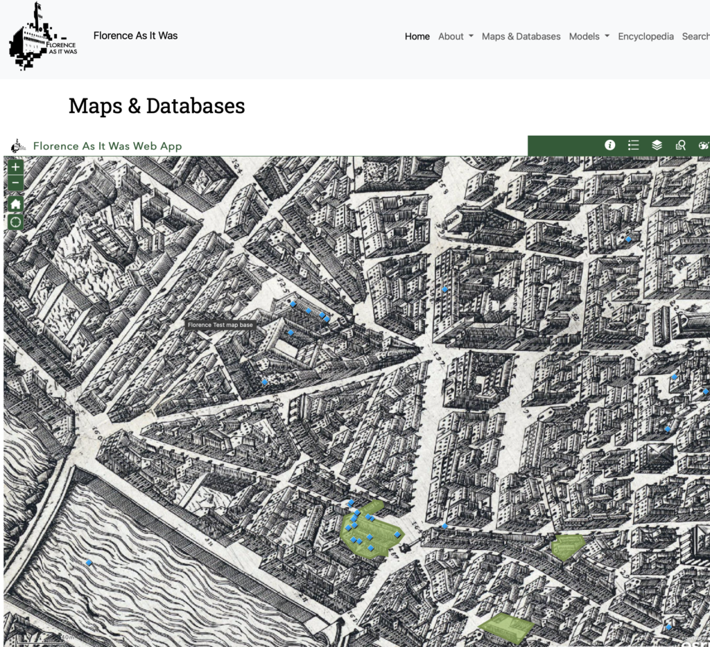Go to the Home page
This screenshot has height=647, width=710.
417,36
